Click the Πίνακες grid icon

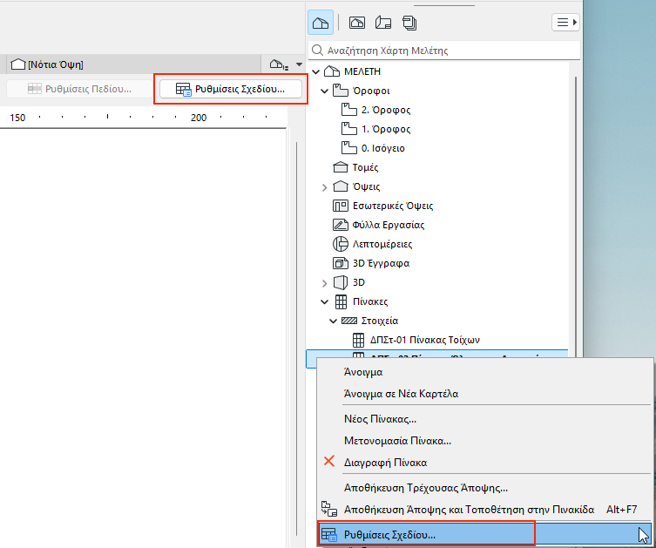(x=341, y=301)
